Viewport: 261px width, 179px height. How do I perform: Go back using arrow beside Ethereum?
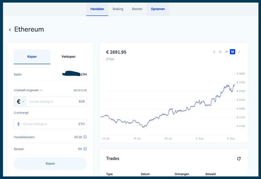coord(10,30)
